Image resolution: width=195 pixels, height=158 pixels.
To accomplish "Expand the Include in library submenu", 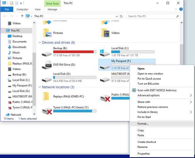I will click(x=162, y=112).
